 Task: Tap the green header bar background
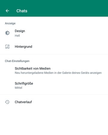[68, 8]
